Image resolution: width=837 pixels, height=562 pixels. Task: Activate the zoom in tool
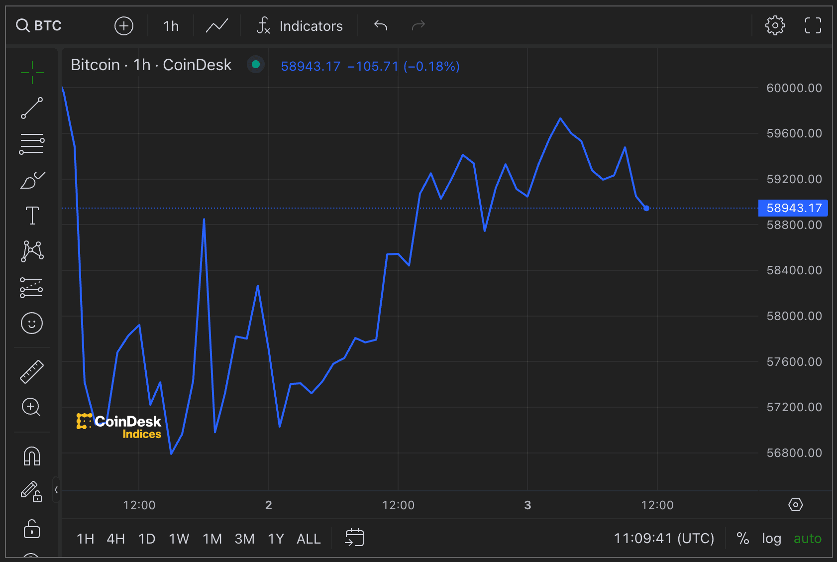pyautogui.click(x=31, y=407)
